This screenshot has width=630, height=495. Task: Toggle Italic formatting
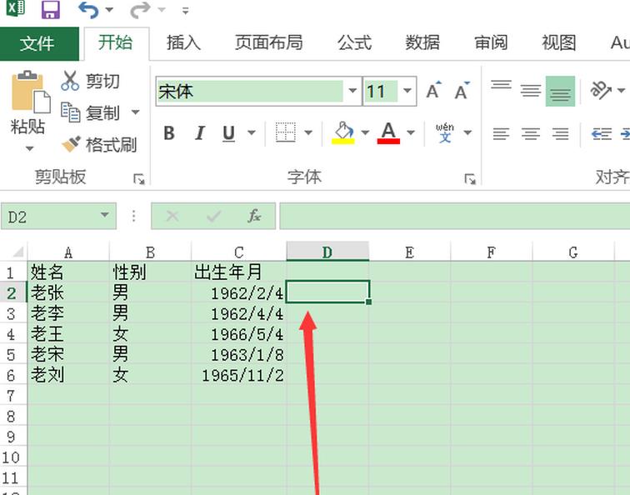(x=199, y=133)
